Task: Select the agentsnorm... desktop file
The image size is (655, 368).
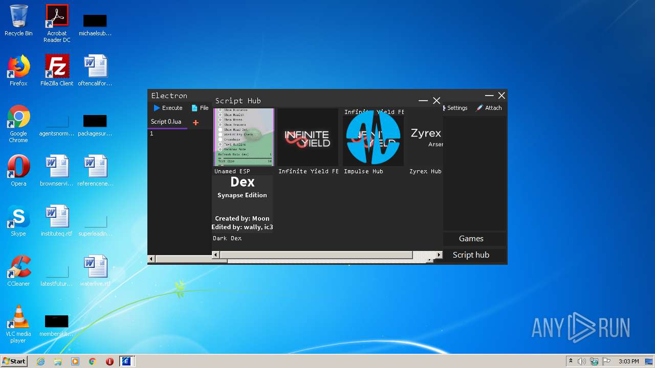Action: click(x=57, y=125)
